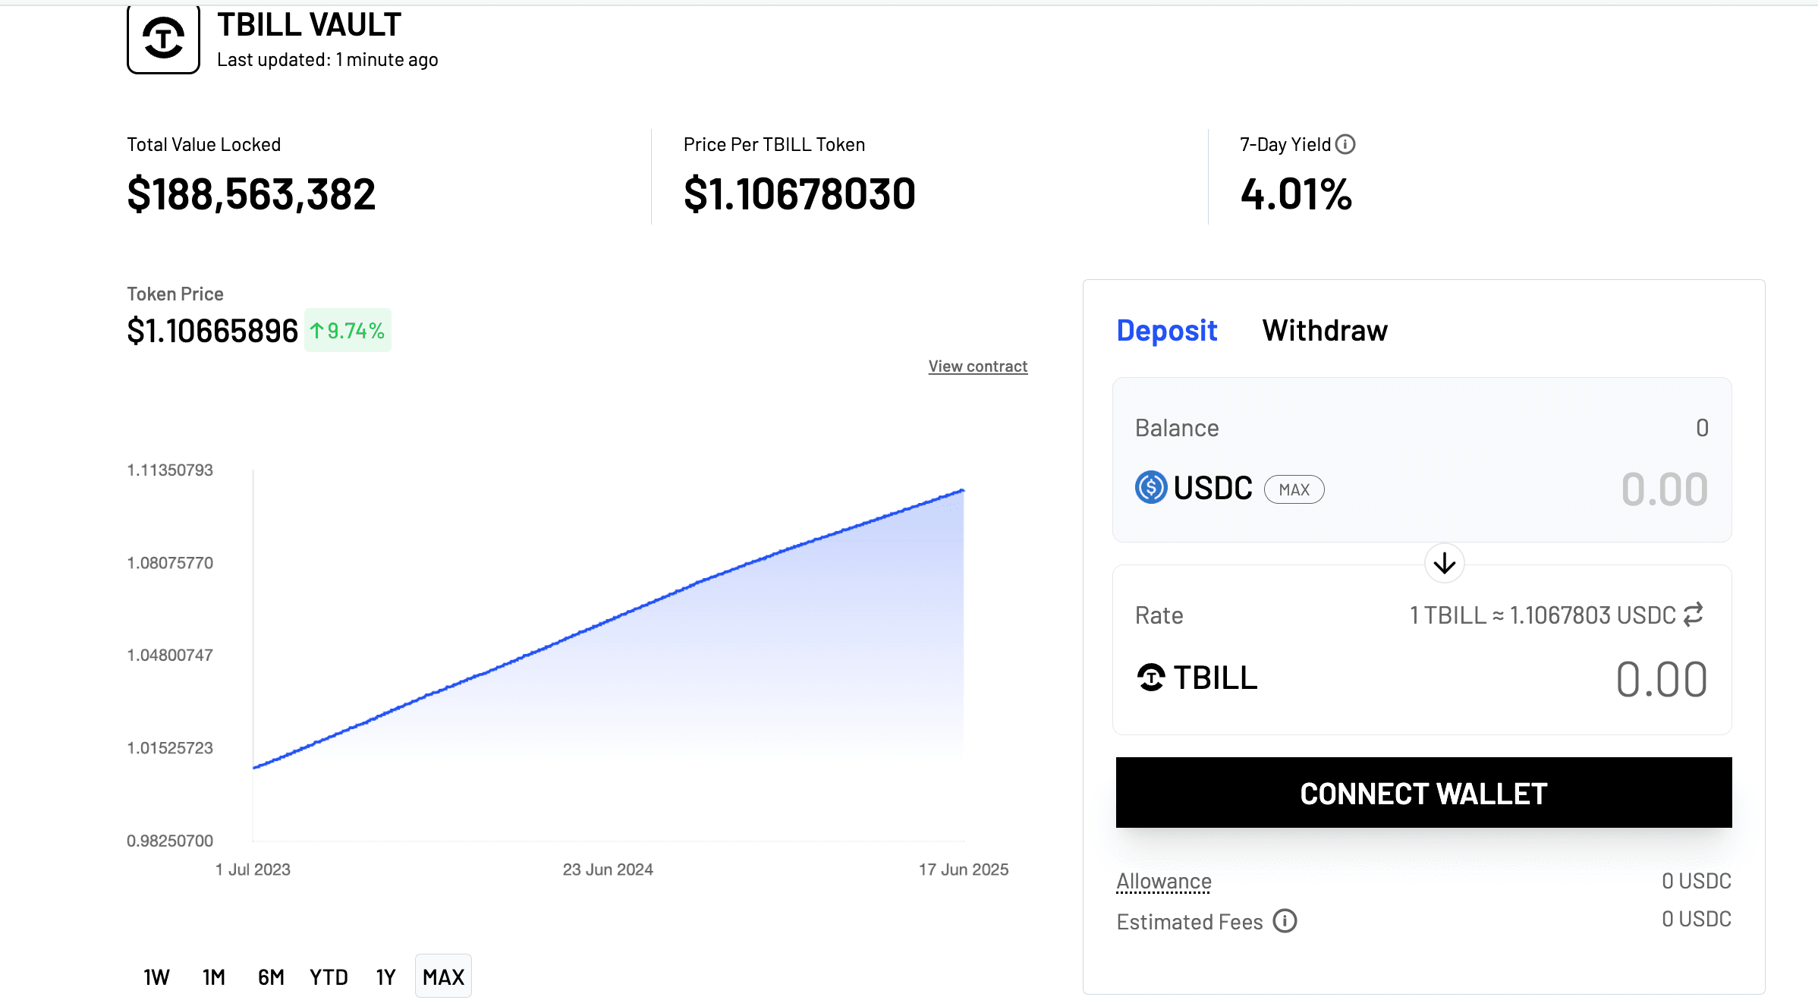
Task: Click the TBILL VAULT title
Action: [x=309, y=25]
